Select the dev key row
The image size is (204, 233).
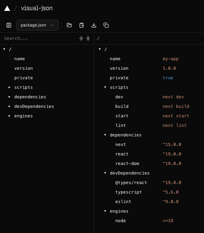point(119,97)
